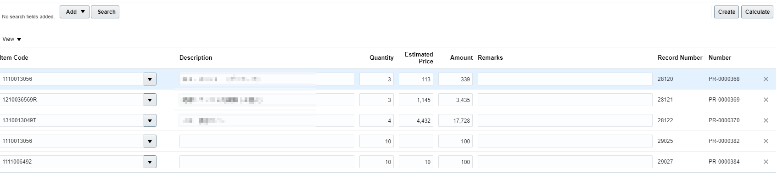Click amount field showing 339
This screenshot has height=187, width=777.
455,79
